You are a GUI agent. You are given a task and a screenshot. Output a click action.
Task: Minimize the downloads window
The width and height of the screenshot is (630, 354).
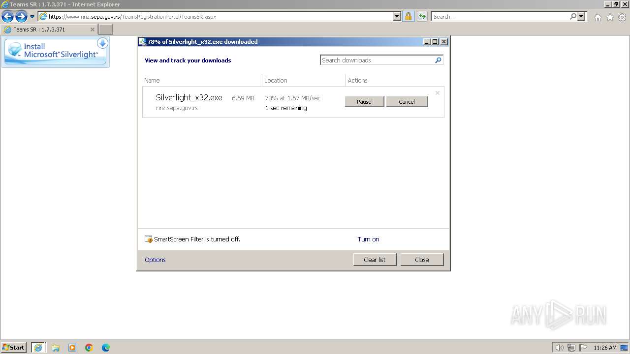coord(427,42)
